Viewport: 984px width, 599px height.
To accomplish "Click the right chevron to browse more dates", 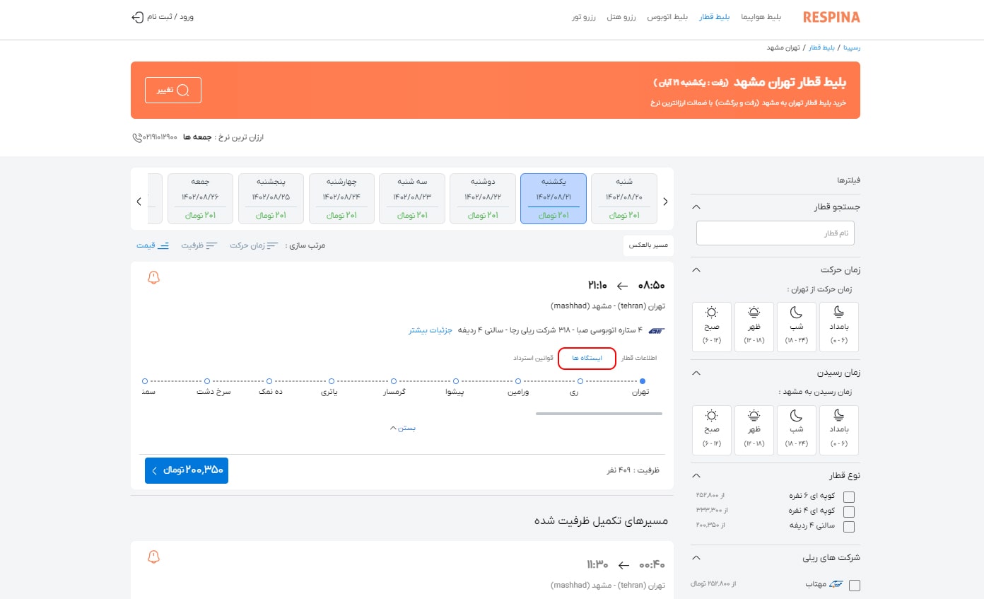I will [x=664, y=201].
